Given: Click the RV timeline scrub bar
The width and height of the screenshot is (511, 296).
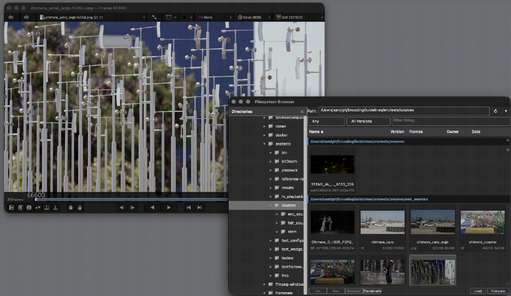Looking at the screenshot, I should pos(132,199).
